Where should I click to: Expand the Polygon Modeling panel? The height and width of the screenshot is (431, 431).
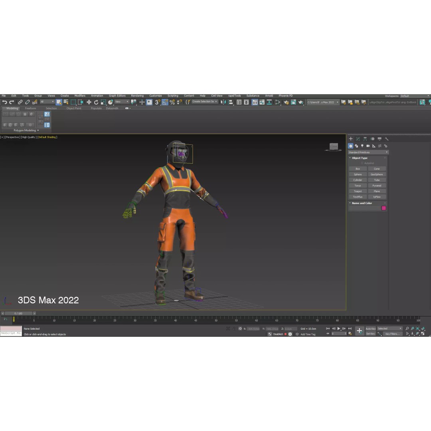[x=26, y=130]
